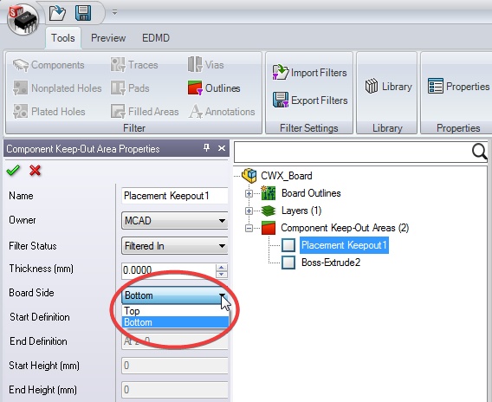Image resolution: width=492 pixels, height=402 pixels.
Task: Toggle the Outlines filter
Action: [x=214, y=88]
